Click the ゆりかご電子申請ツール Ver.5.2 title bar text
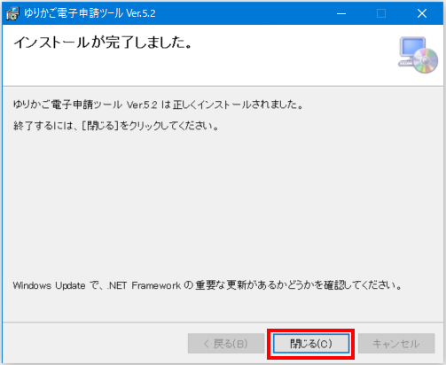 point(90,13)
